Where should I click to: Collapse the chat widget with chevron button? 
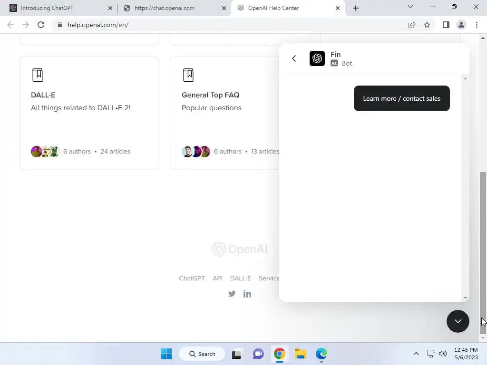click(x=458, y=321)
